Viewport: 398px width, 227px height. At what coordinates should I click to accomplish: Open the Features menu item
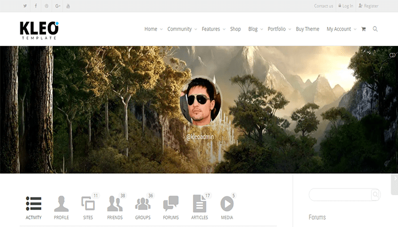(211, 29)
